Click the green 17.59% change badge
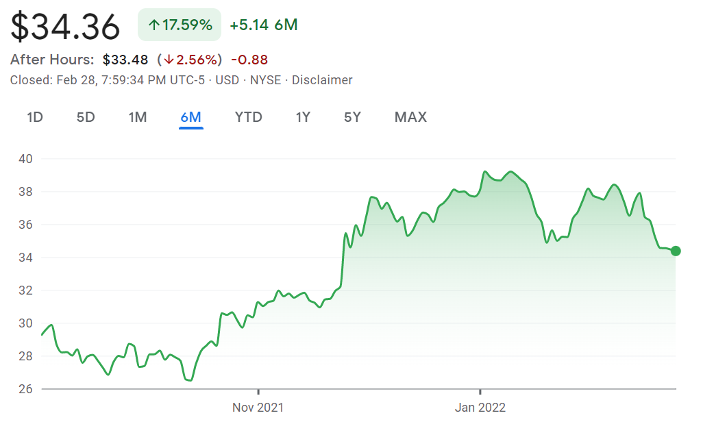 coord(180,25)
